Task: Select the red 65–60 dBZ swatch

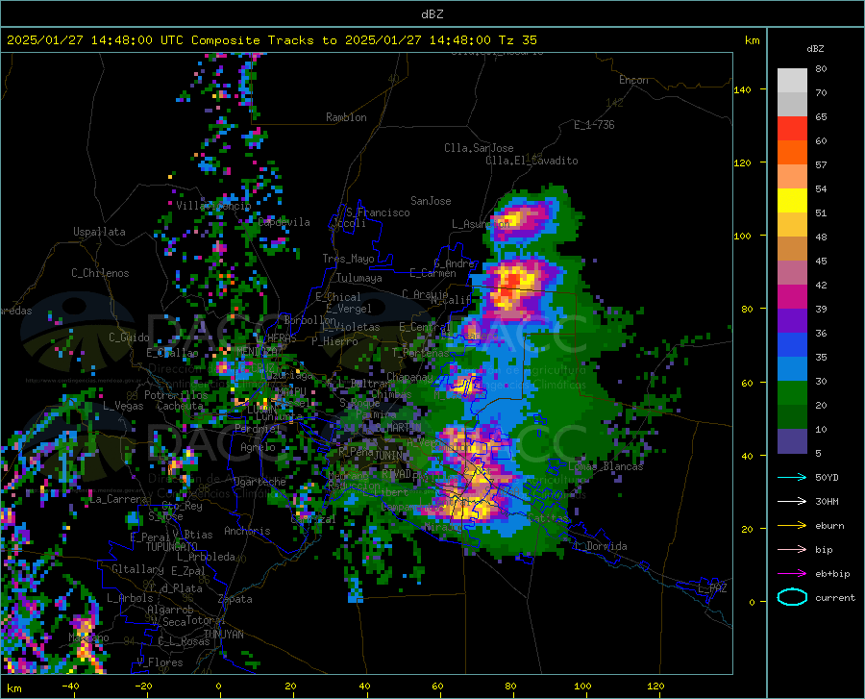Action: [792, 129]
